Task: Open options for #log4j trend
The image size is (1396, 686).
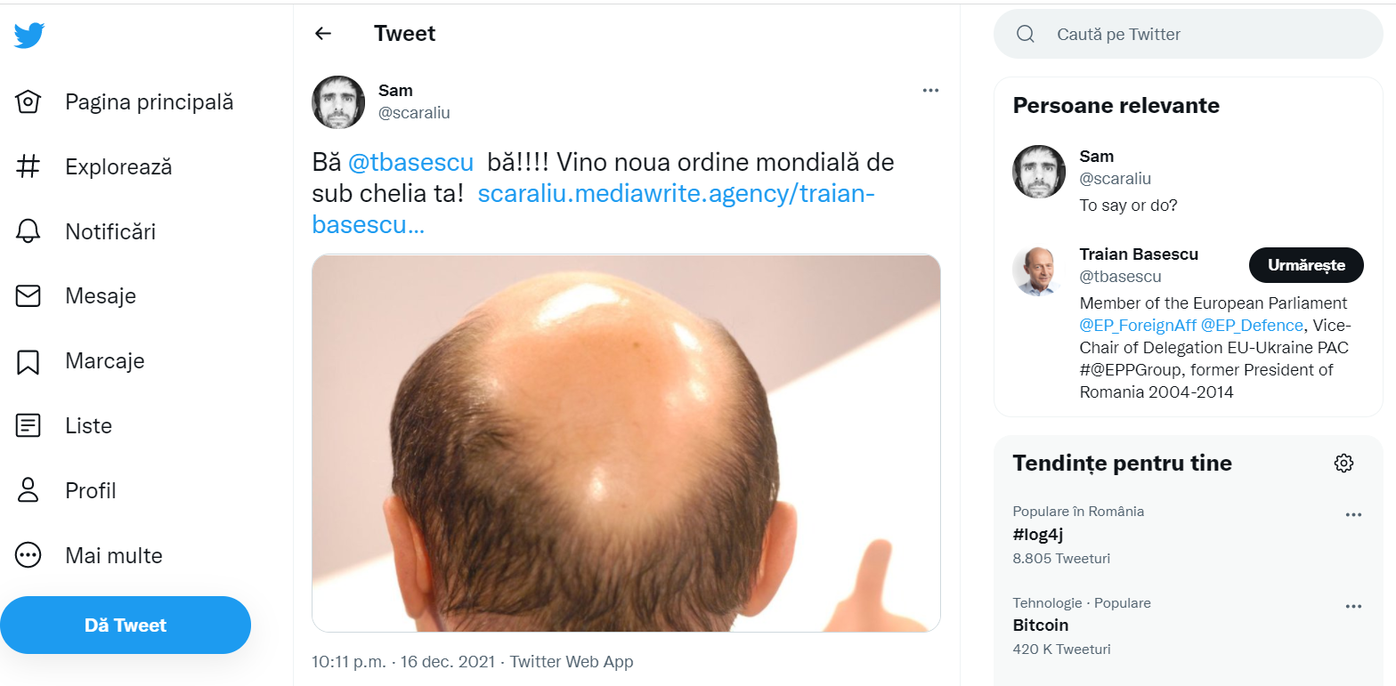Action: (1353, 515)
